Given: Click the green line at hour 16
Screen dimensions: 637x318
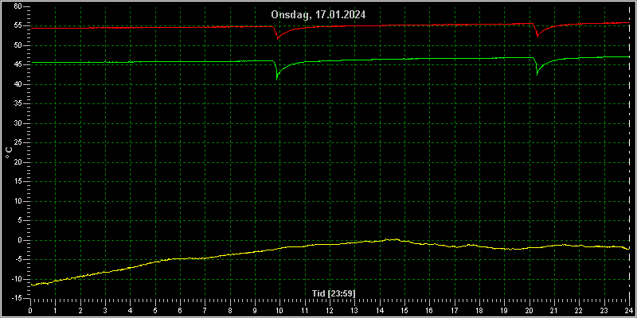Looking at the screenshot, I should (429, 59).
